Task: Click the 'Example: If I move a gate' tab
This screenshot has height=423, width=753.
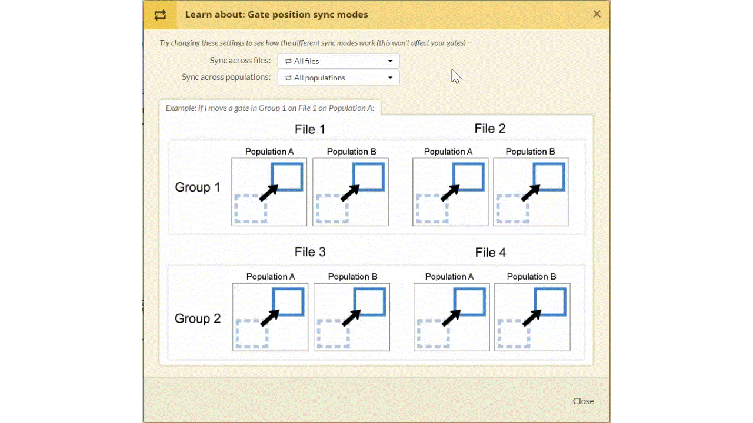Action: click(270, 108)
